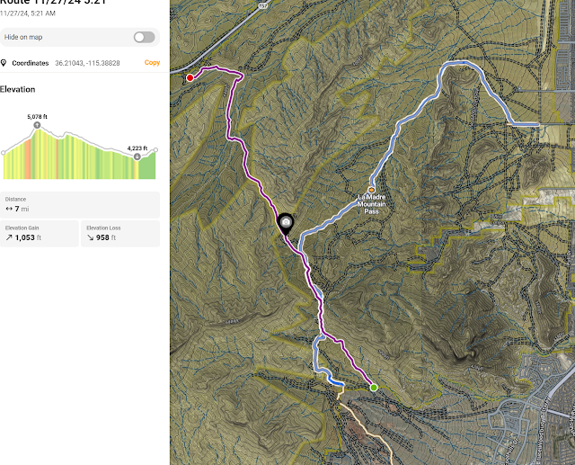
Task: Toggle the Hide on map switch
Action: click(144, 38)
